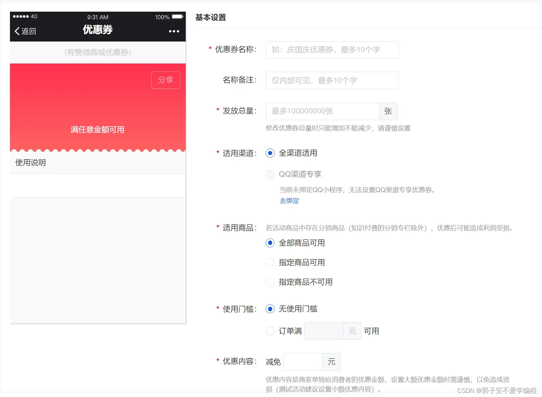Click the 使用门槛 field label
The width and height of the screenshot is (542, 397).
(x=239, y=309)
